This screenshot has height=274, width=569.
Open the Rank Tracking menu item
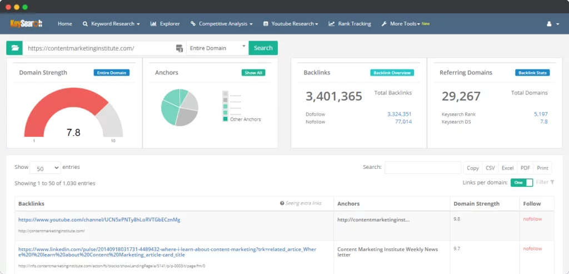coord(350,24)
